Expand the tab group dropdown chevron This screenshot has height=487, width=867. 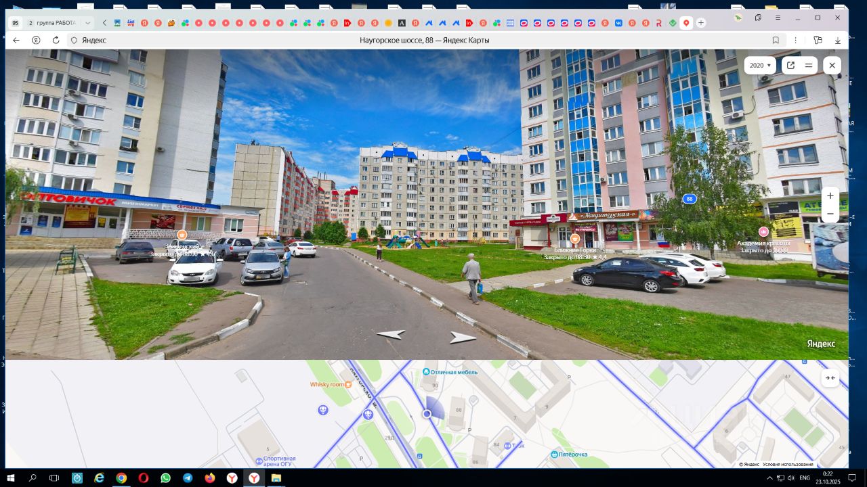click(87, 23)
